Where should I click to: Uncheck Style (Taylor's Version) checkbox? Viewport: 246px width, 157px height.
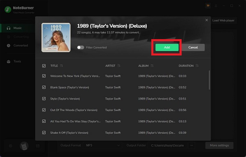coord(44,99)
